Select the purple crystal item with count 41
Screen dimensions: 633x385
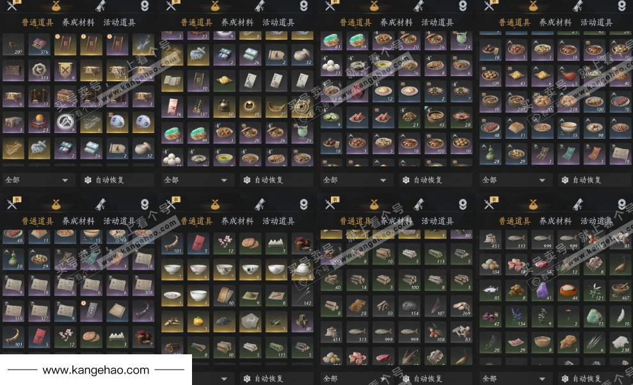pos(542,290)
